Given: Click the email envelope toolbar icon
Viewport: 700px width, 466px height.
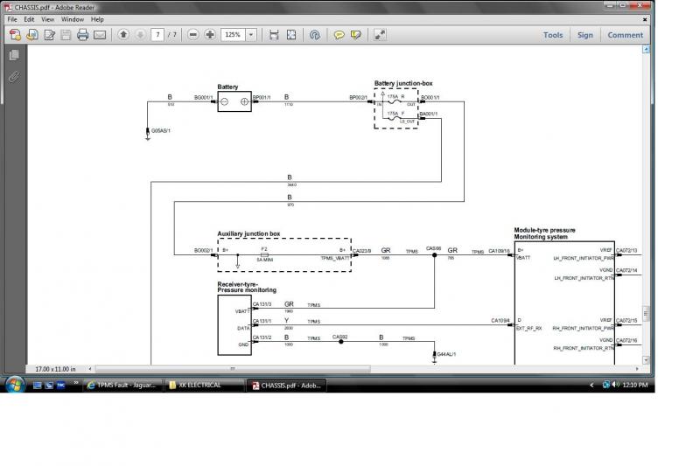Looking at the screenshot, I should (x=100, y=35).
